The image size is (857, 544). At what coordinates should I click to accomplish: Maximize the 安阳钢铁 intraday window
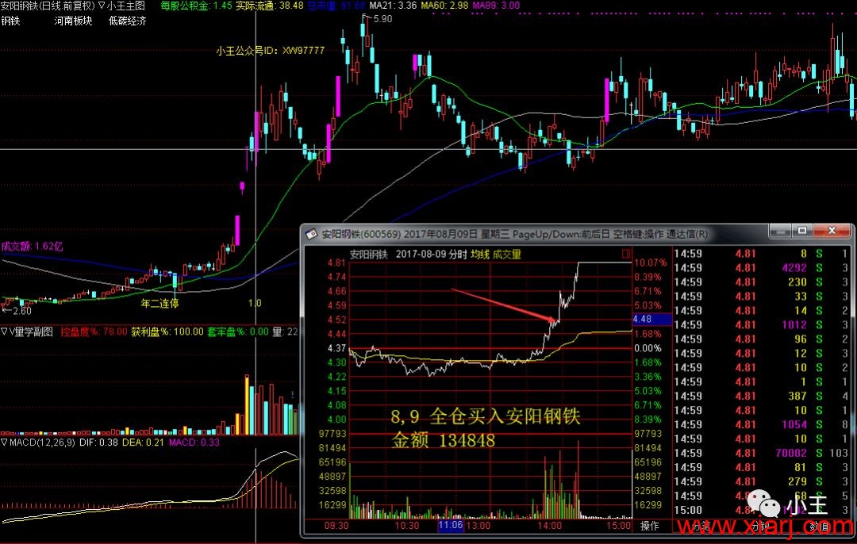pyautogui.click(x=801, y=231)
